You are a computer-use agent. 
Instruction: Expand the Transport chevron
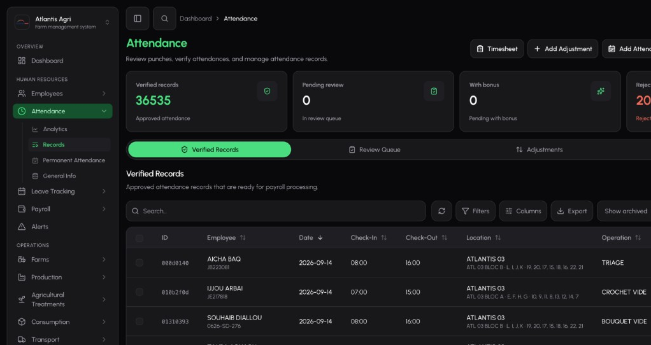point(104,340)
